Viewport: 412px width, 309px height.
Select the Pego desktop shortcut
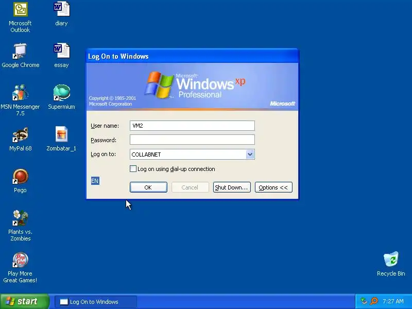(x=20, y=176)
